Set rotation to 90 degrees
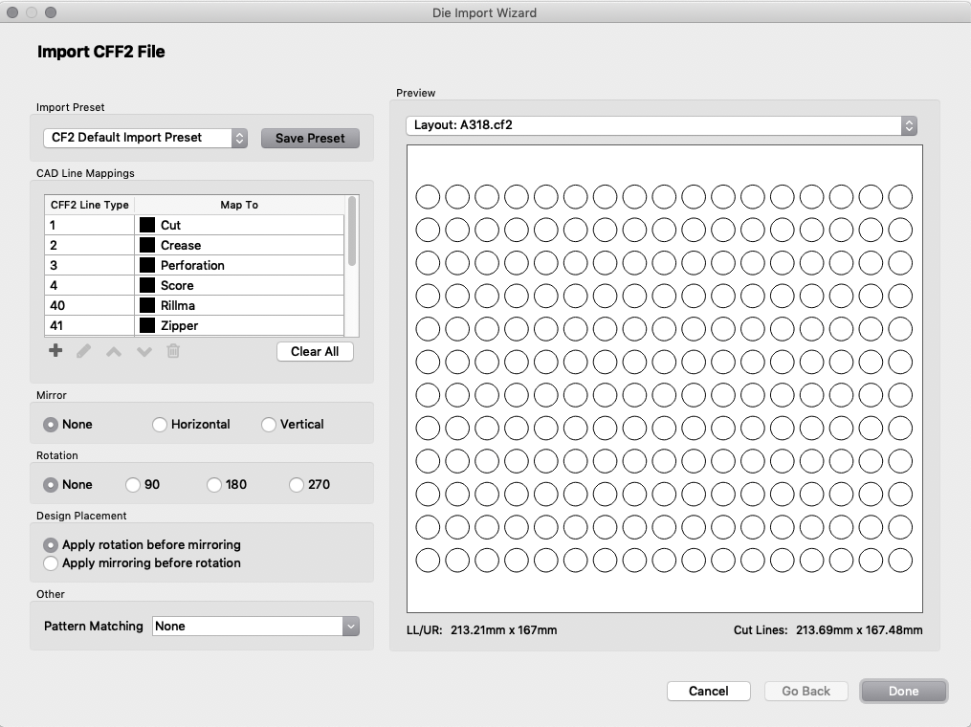971x727 pixels. click(x=133, y=485)
